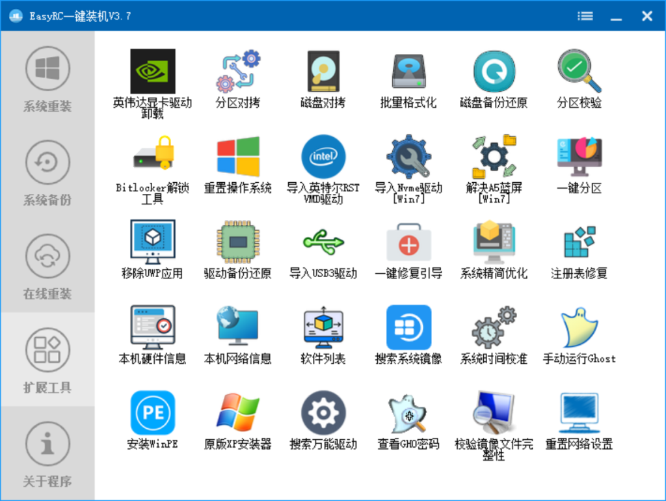Open the title bar hamburger menu

[x=585, y=16]
